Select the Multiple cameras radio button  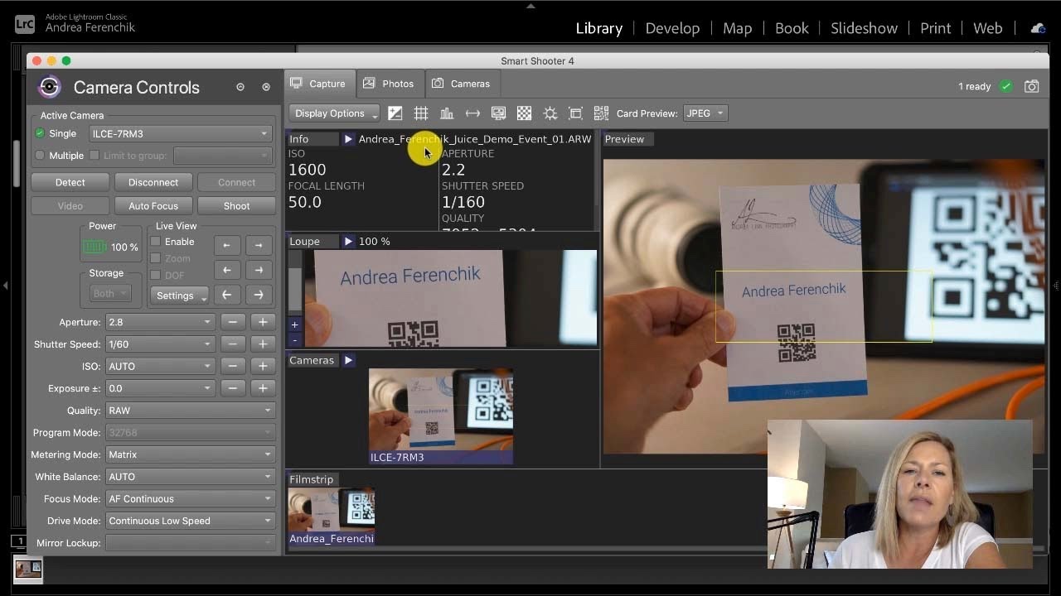40,155
